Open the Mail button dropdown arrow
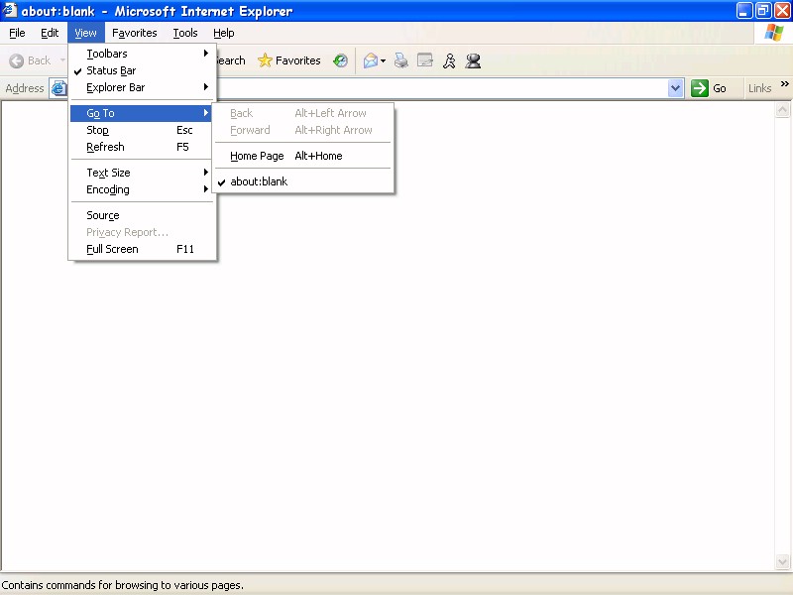Image resolution: width=793 pixels, height=595 pixels. click(x=383, y=61)
